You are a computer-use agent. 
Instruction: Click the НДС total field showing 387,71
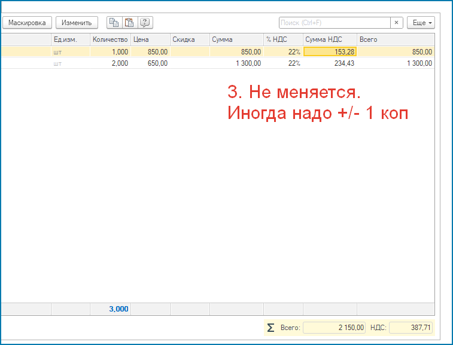tap(411, 328)
